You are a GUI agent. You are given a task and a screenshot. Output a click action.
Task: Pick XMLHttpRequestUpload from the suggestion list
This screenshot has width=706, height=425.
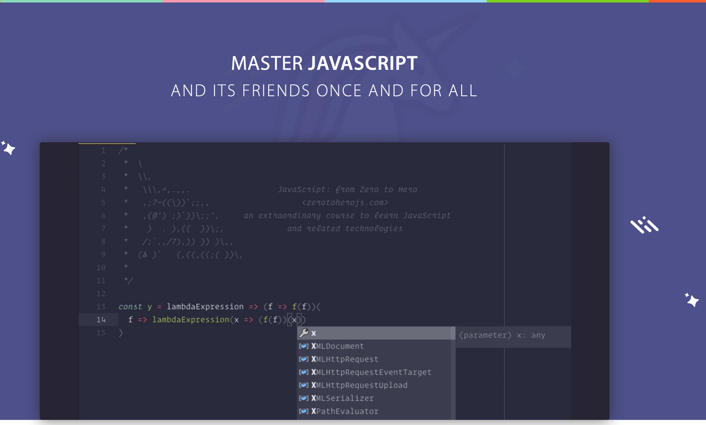(376, 385)
